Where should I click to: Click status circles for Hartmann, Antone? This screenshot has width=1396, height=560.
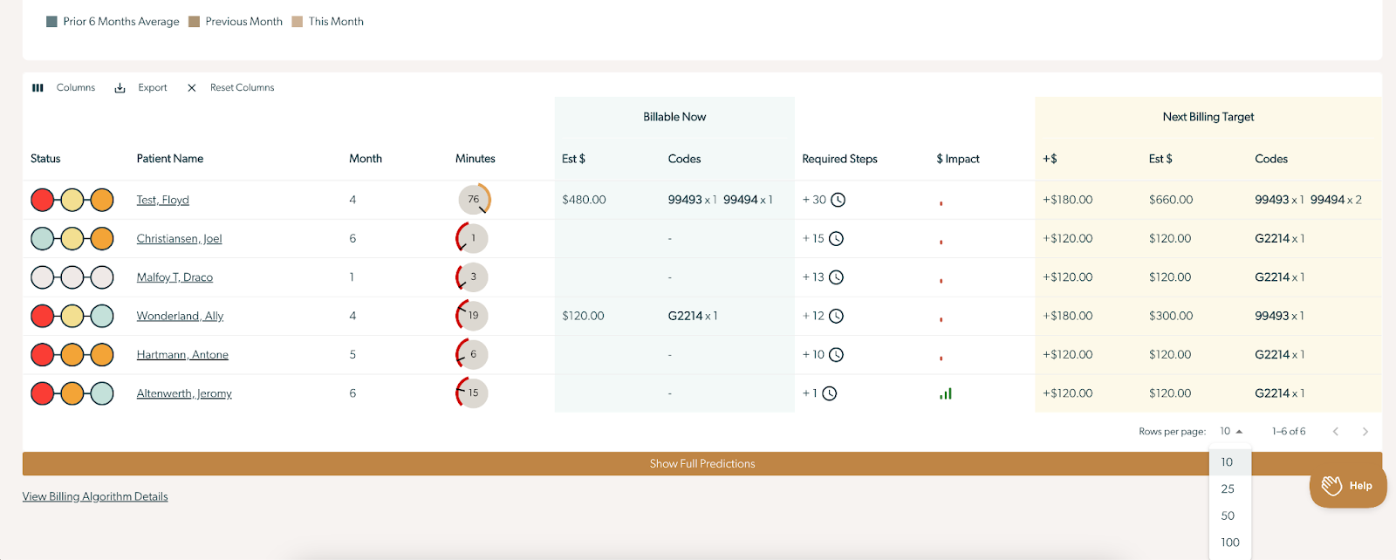pyautogui.click(x=72, y=355)
